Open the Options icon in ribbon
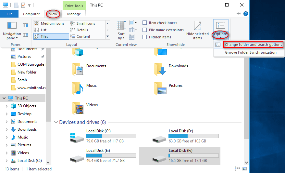 pos(221,25)
